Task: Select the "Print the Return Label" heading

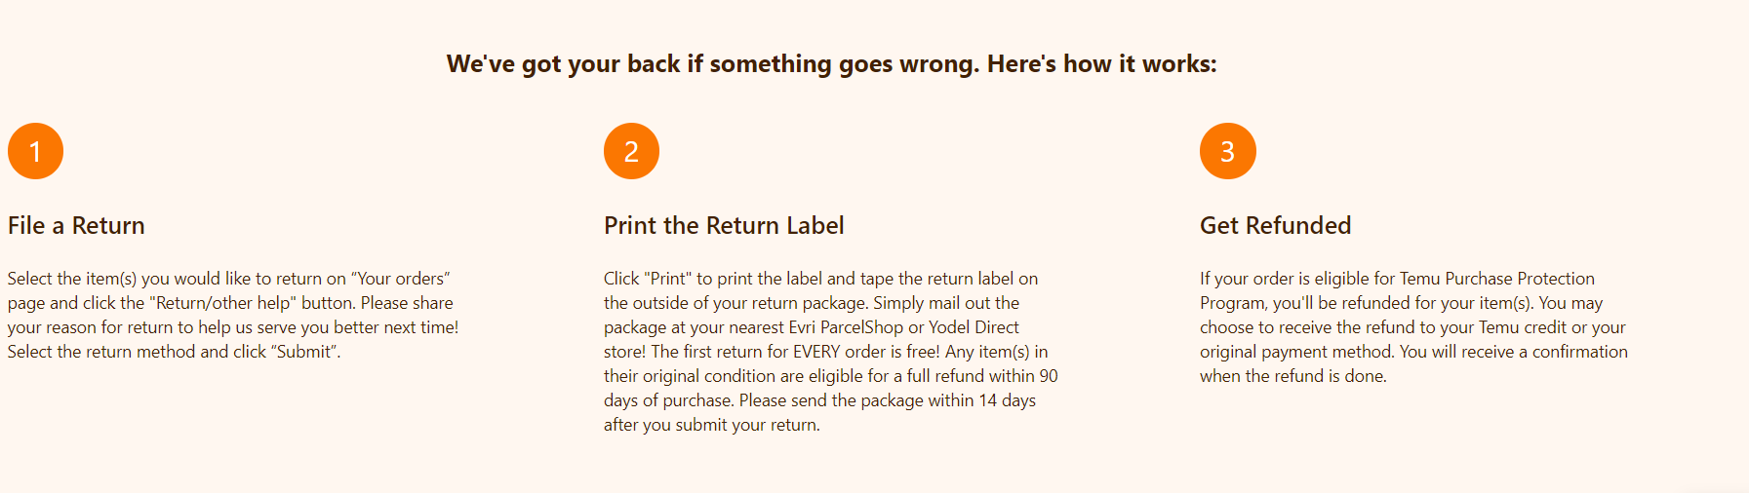Action: (724, 225)
